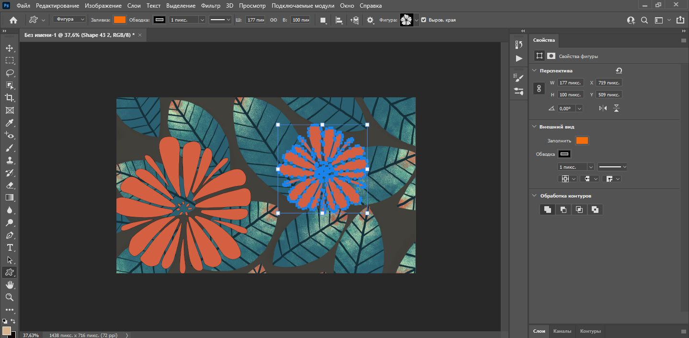The image size is (689, 338).
Task: Select the Hand tool
Action: coord(9,285)
